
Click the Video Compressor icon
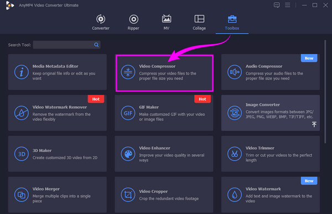(128, 72)
